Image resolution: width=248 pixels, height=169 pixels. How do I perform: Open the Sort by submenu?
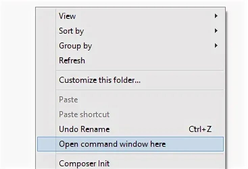tap(71, 31)
